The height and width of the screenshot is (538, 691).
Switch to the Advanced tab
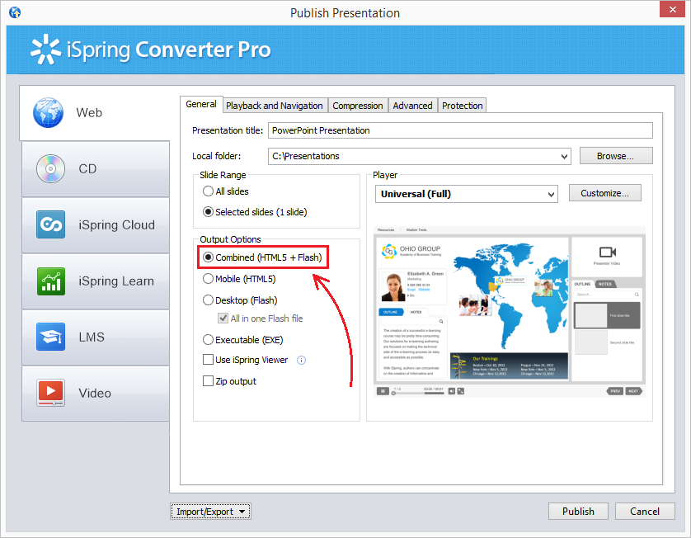(x=413, y=106)
